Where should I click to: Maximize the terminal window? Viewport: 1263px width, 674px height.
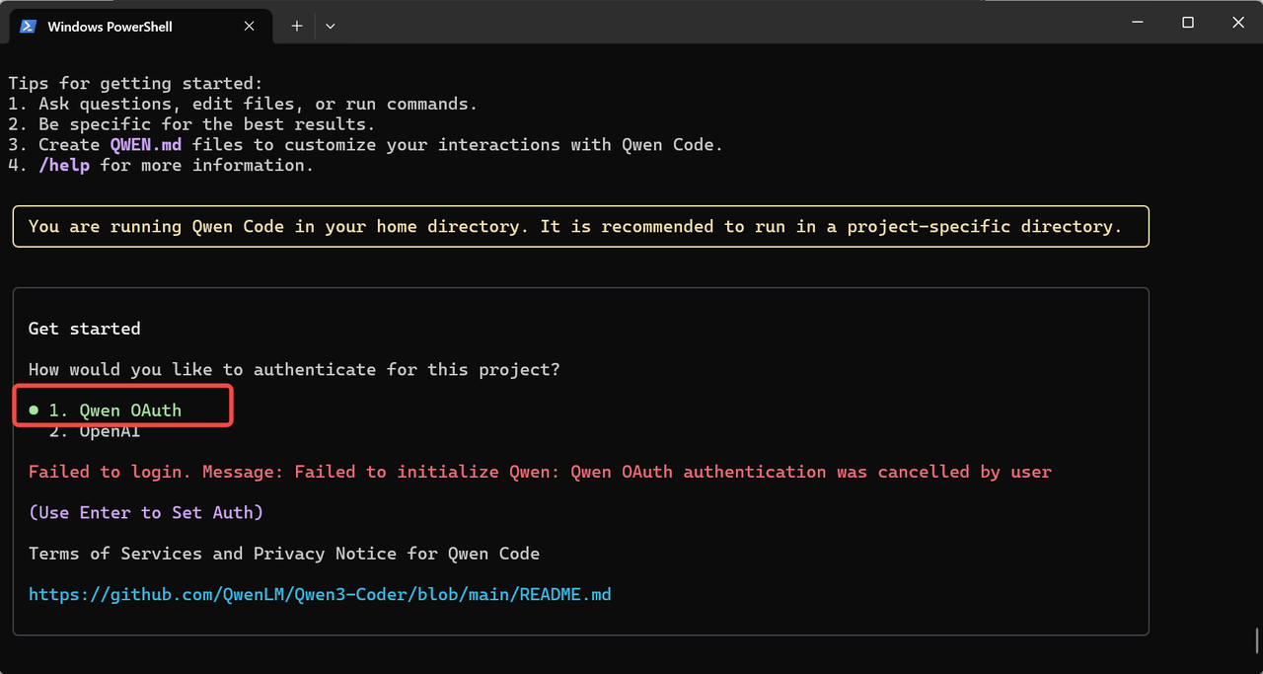click(x=1188, y=22)
